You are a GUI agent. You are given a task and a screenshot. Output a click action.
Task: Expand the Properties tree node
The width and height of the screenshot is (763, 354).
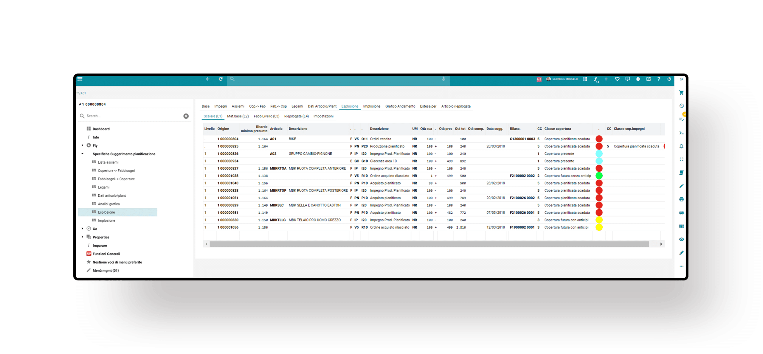point(83,237)
